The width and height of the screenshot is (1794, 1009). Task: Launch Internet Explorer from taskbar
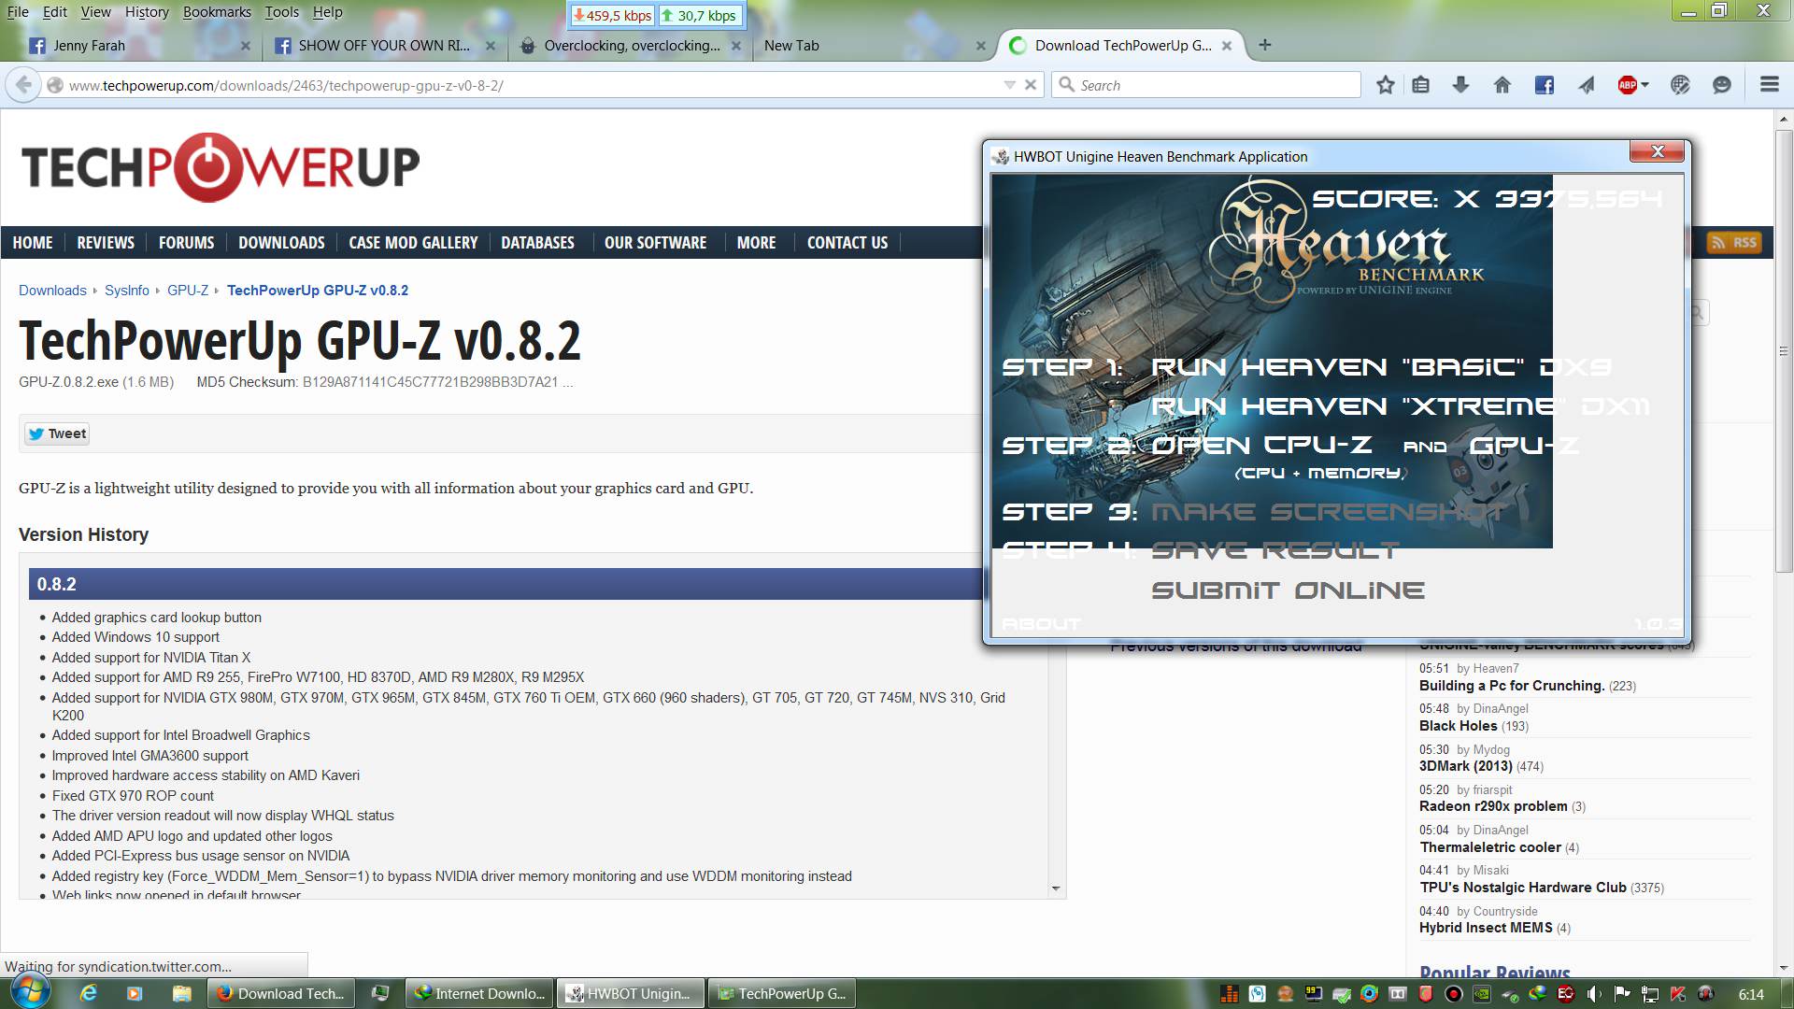coord(88,993)
